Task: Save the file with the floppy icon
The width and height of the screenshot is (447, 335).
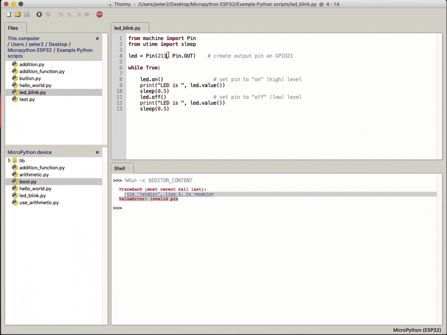Action: pyautogui.click(x=27, y=14)
